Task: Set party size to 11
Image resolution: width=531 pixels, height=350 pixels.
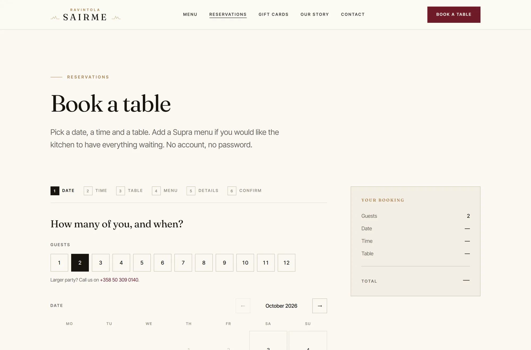Action: (x=266, y=263)
